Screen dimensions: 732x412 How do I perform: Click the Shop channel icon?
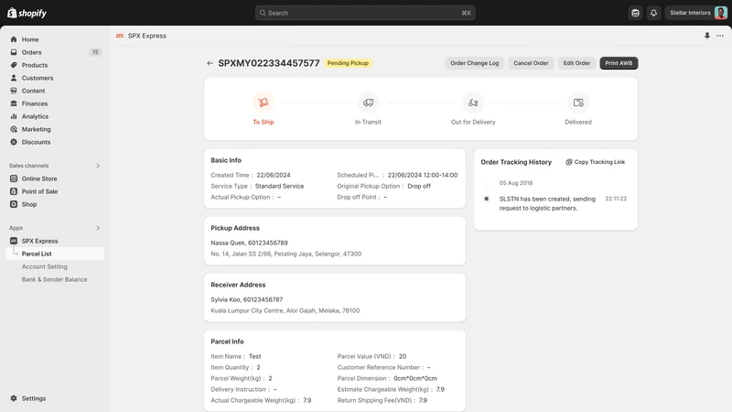(x=14, y=204)
